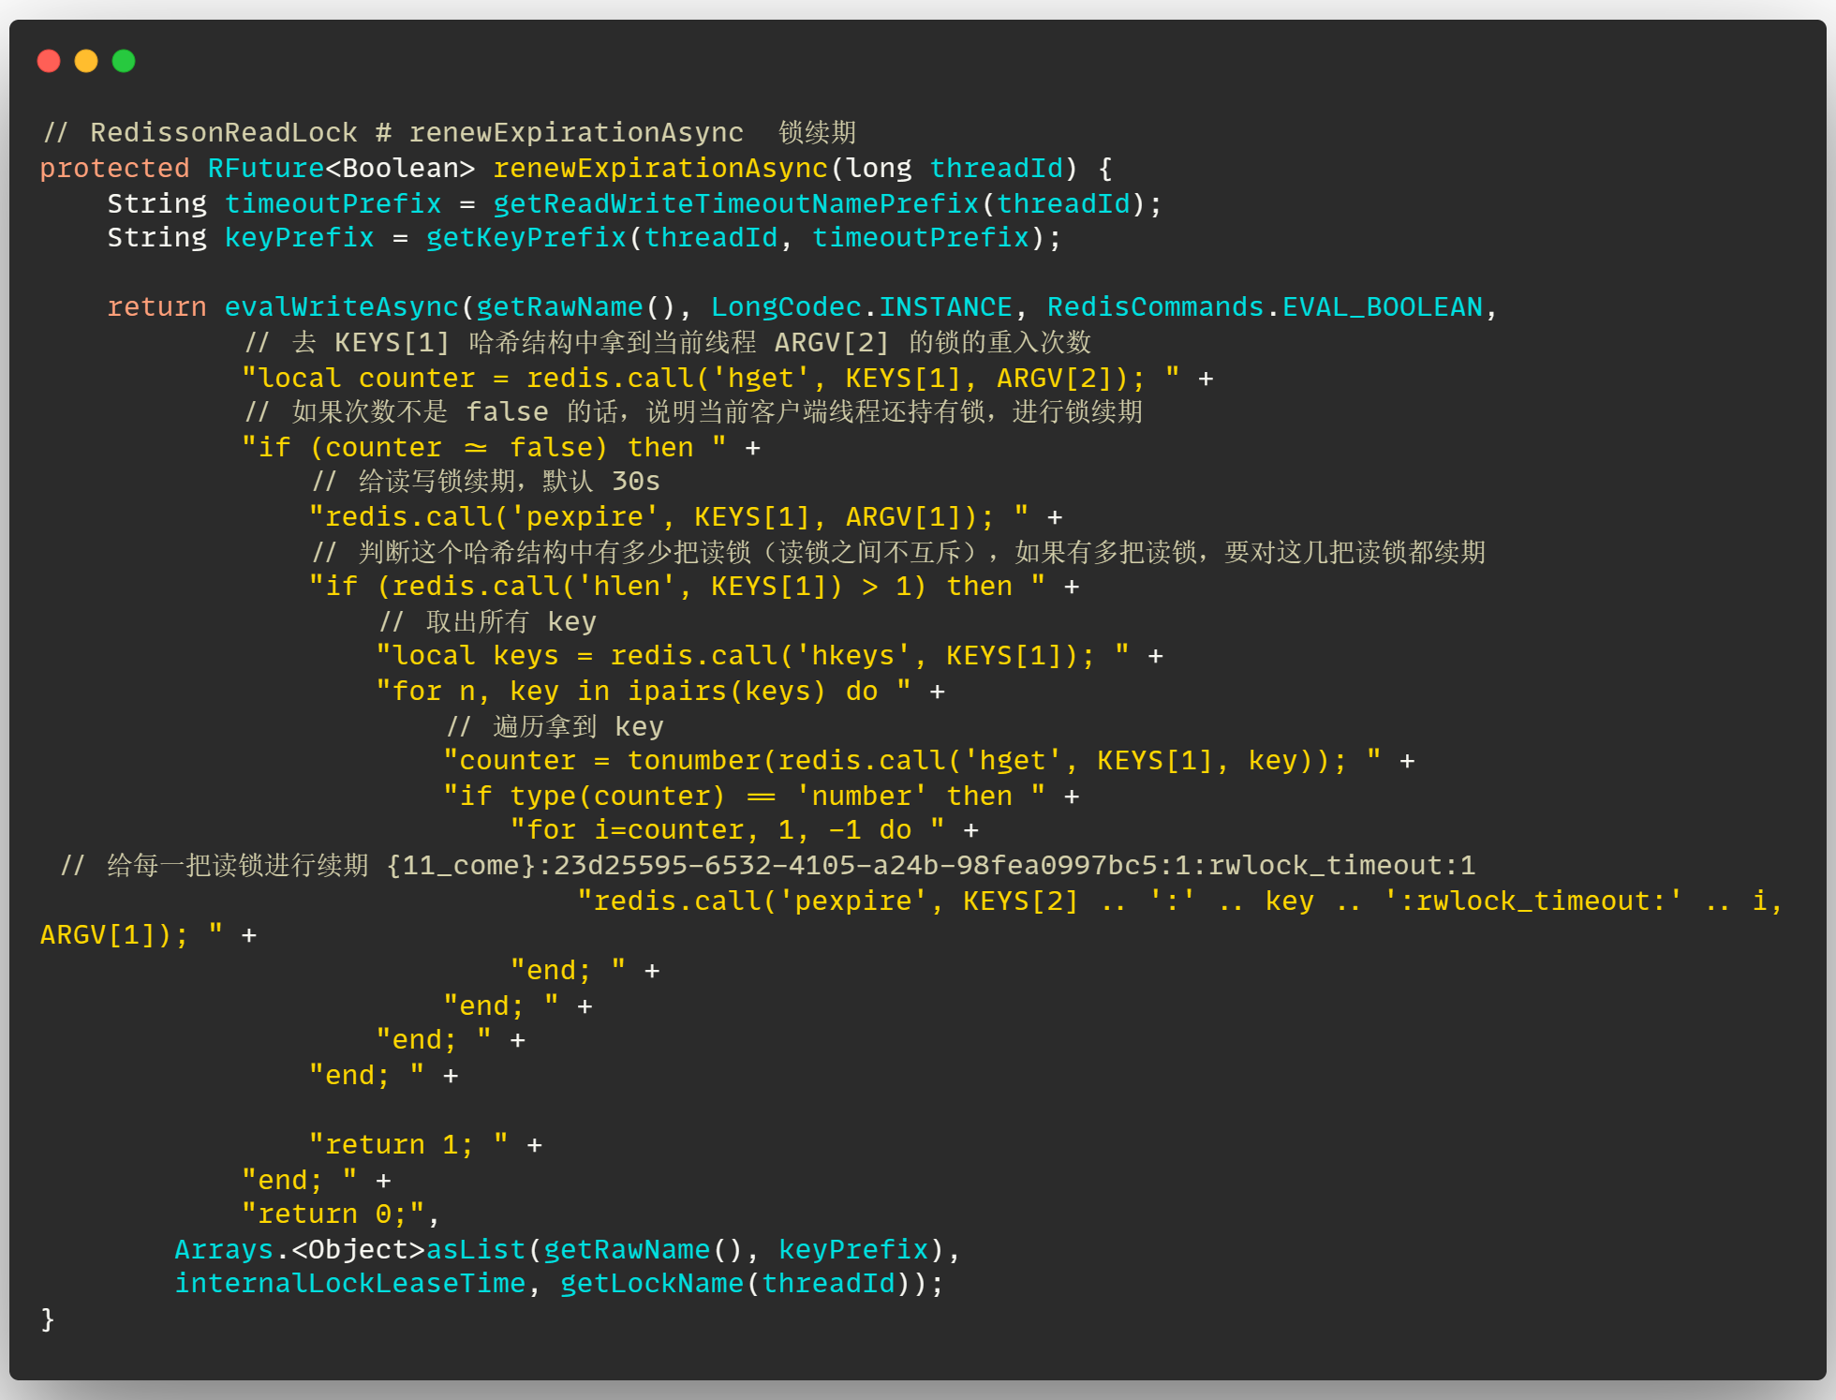Click the getReadWriteTimeoutNamePrefix method call
Image resolution: width=1836 pixels, height=1400 pixels.
coord(735,204)
